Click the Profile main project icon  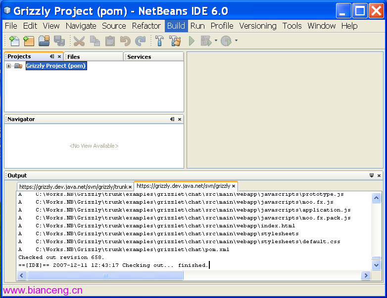226,41
